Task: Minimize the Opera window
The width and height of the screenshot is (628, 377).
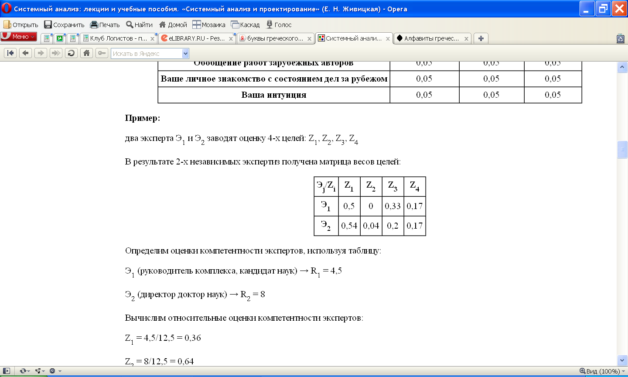Action: pyautogui.click(x=587, y=8)
